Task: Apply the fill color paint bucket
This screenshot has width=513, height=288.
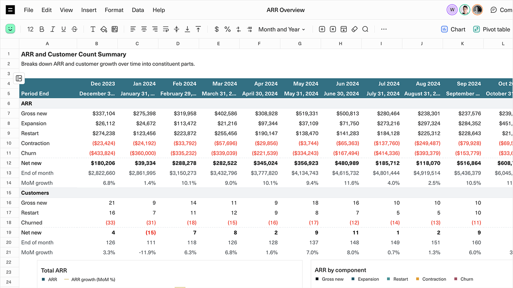Action: 104,29
